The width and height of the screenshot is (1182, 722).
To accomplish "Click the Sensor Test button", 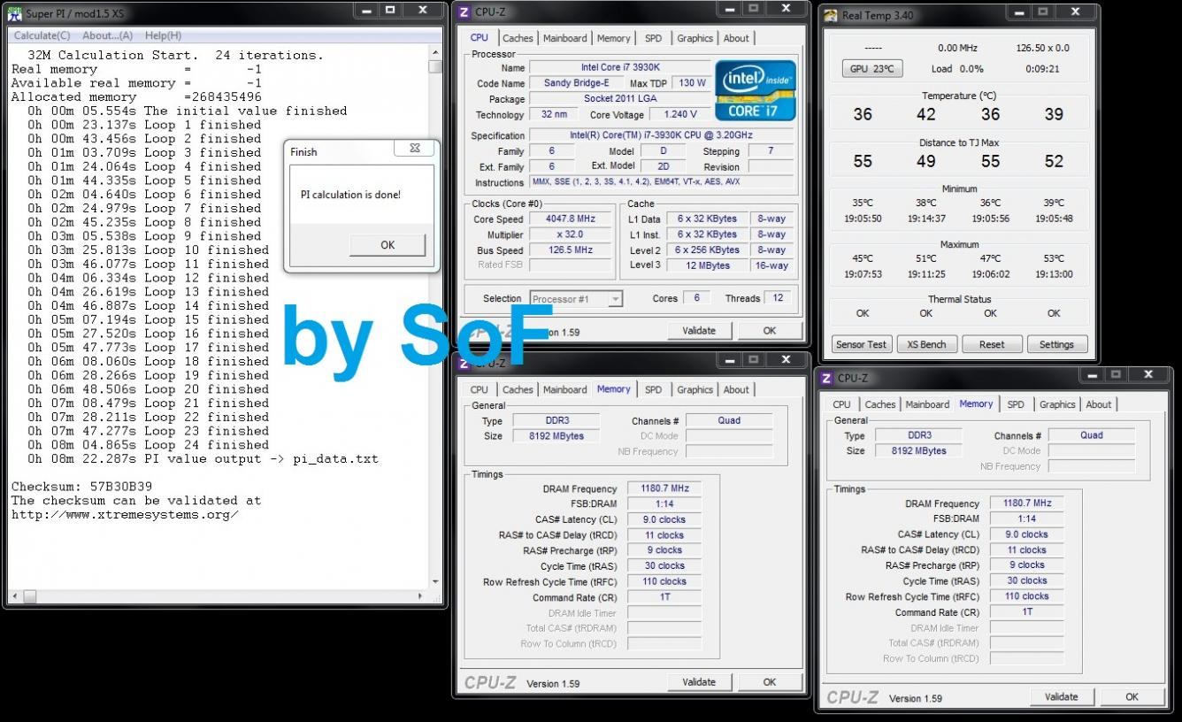I will (862, 345).
